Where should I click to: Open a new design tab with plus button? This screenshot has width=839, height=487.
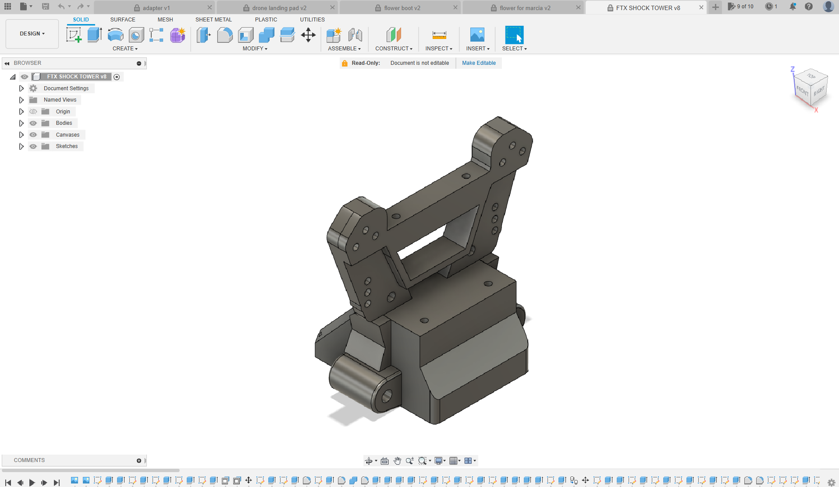pyautogui.click(x=715, y=7)
